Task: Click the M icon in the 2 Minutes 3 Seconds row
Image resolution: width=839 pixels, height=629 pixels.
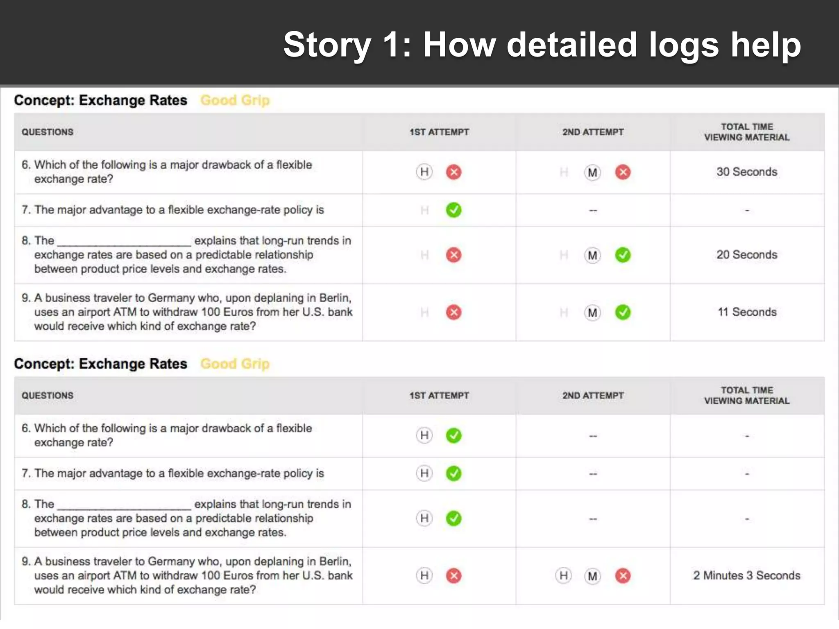Action: [x=592, y=576]
